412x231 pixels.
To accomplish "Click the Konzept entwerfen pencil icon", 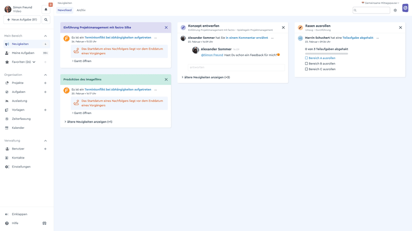I will 183,27.
